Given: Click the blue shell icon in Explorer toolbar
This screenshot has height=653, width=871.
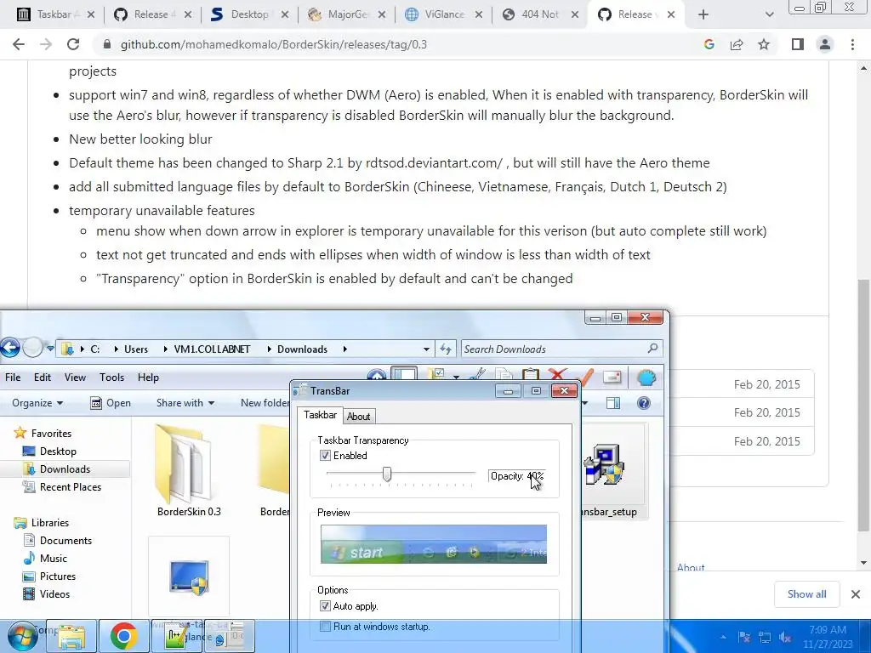Looking at the screenshot, I should tap(646, 378).
